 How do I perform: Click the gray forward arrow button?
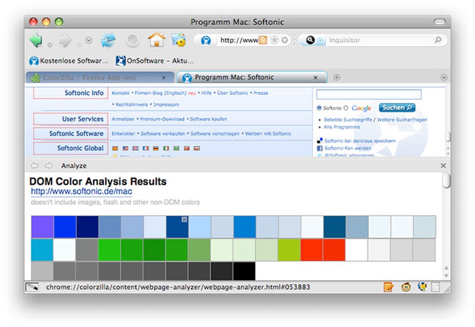coord(66,40)
